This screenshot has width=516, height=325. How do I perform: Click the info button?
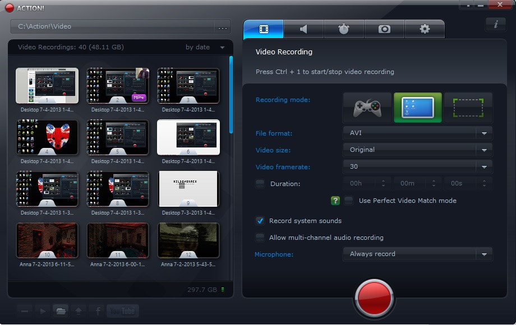click(496, 24)
